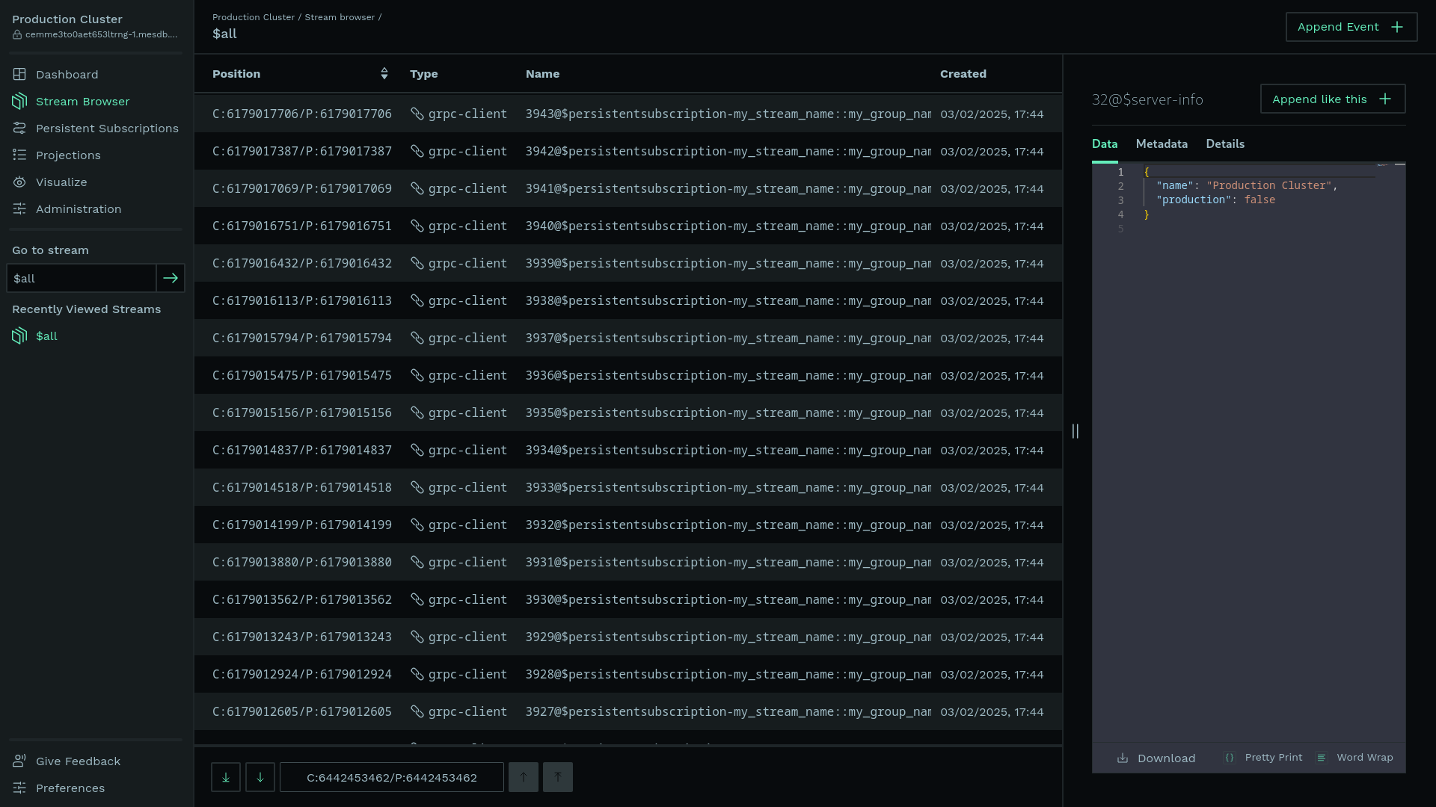Go to previous page up arrow
Image resolution: width=1436 pixels, height=807 pixels.
pos(524,777)
